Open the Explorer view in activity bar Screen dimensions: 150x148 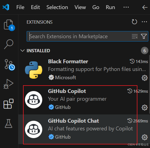click(x=9, y=25)
